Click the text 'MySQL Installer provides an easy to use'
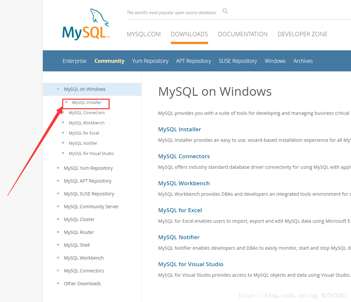 coord(202,140)
